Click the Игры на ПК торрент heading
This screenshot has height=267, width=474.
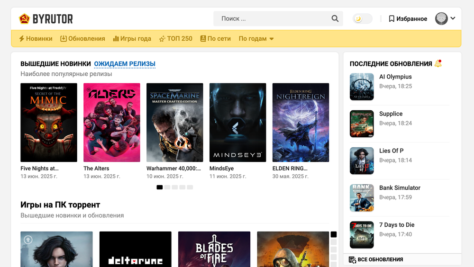point(60,205)
